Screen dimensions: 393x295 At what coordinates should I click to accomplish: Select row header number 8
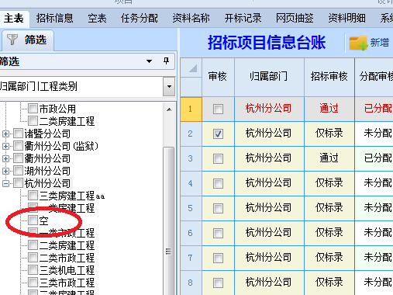(191, 283)
